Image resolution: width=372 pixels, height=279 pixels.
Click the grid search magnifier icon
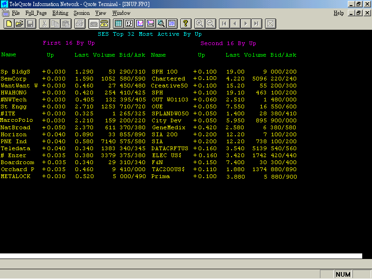coord(161,24)
